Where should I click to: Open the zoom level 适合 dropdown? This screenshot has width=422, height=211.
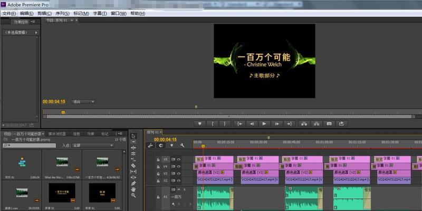[83, 102]
